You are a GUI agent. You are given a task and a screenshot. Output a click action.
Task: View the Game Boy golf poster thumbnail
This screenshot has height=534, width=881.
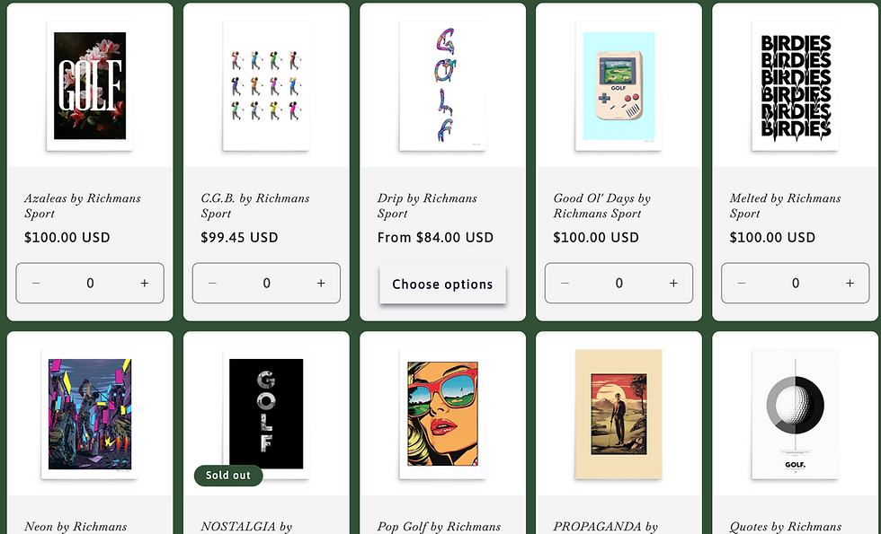618,86
